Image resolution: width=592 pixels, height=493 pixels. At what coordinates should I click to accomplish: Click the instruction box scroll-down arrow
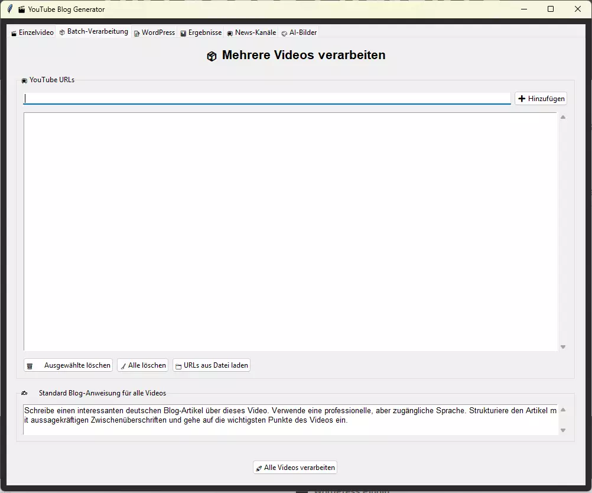[x=563, y=430]
